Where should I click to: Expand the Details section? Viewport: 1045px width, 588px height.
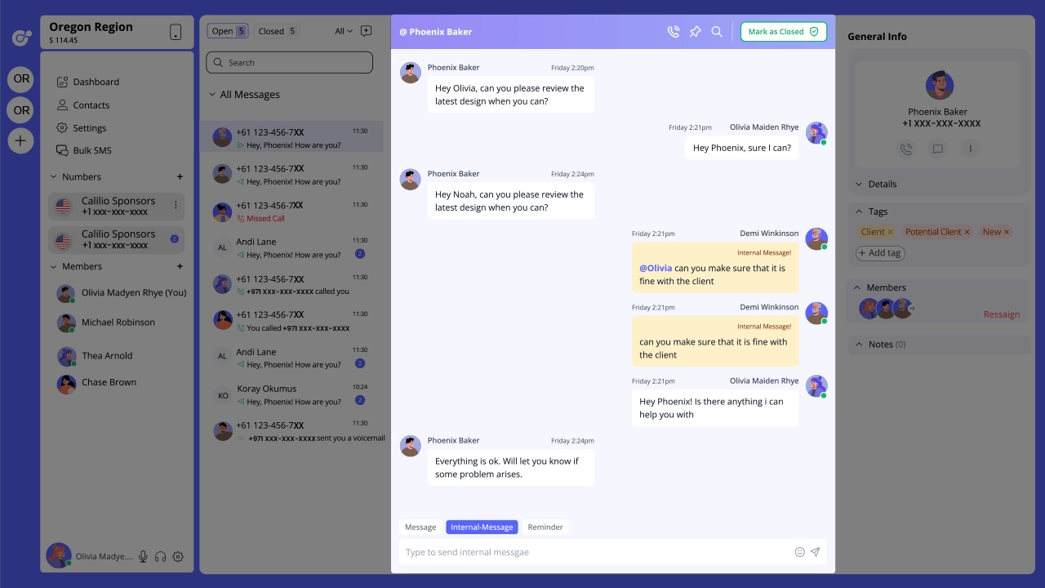[859, 185]
